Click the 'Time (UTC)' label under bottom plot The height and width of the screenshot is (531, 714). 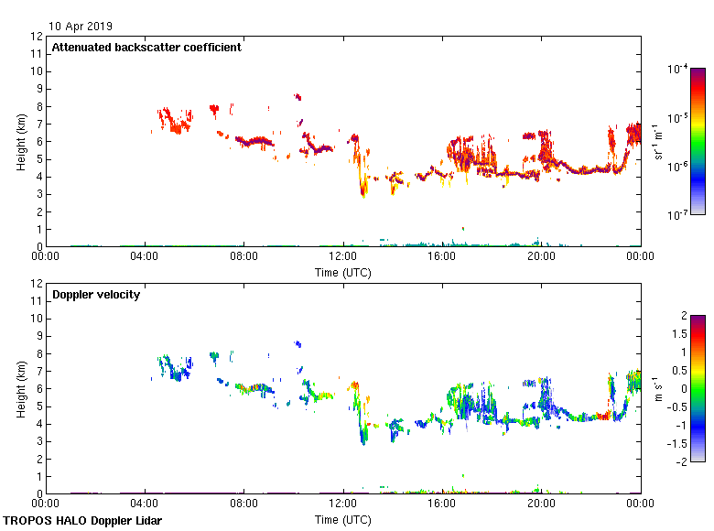tap(343, 520)
